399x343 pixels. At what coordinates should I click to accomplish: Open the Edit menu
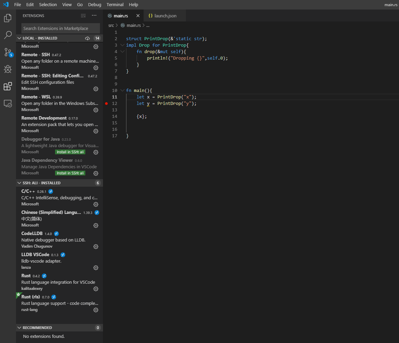pyautogui.click(x=30, y=4)
